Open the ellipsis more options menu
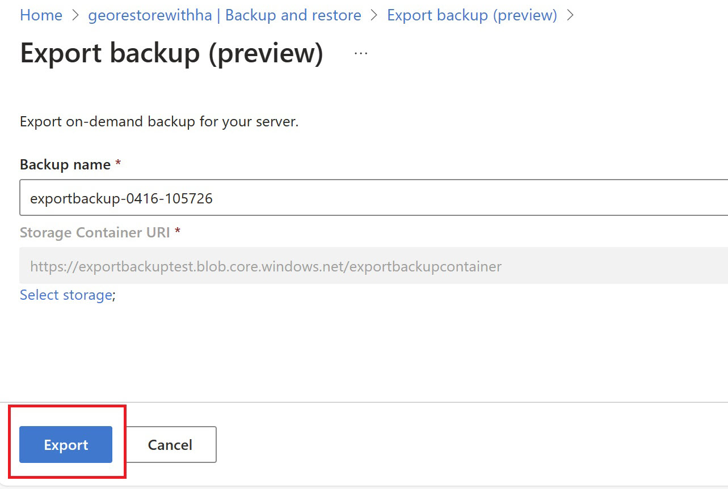The image size is (728, 489). pyautogui.click(x=360, y=53)
